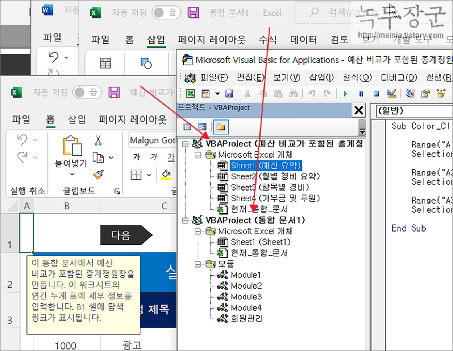Click the Break pause icon in VBA toolbar

pyautogui.click(x=361, y=94)
